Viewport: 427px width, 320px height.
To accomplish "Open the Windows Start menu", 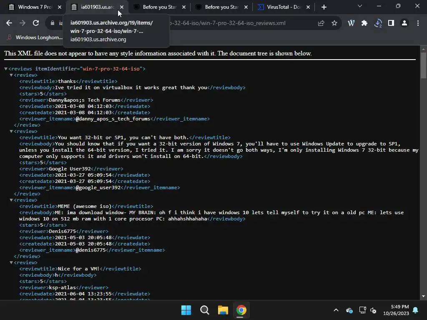I will click(186, 310).
